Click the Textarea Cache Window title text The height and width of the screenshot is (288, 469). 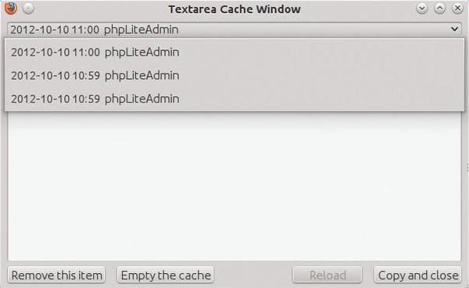click(x=234, y=9)
